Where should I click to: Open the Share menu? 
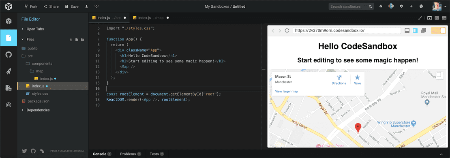[51, 6]
